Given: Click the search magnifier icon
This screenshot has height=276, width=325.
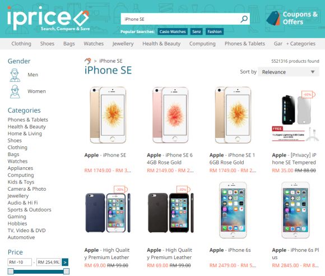Looking at the screenshot, I should [244, 19].
